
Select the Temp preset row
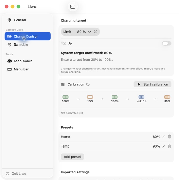point(116,146)
